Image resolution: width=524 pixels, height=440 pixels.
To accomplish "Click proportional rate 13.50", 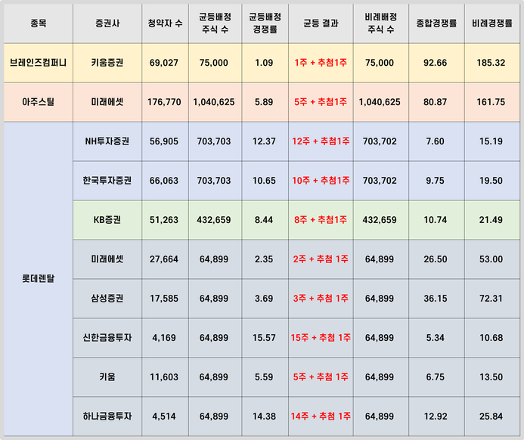I will pos(491,376).
